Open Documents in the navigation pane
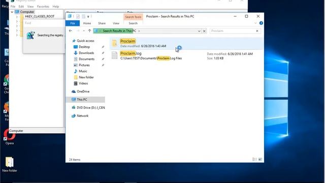 click(86, 59)
